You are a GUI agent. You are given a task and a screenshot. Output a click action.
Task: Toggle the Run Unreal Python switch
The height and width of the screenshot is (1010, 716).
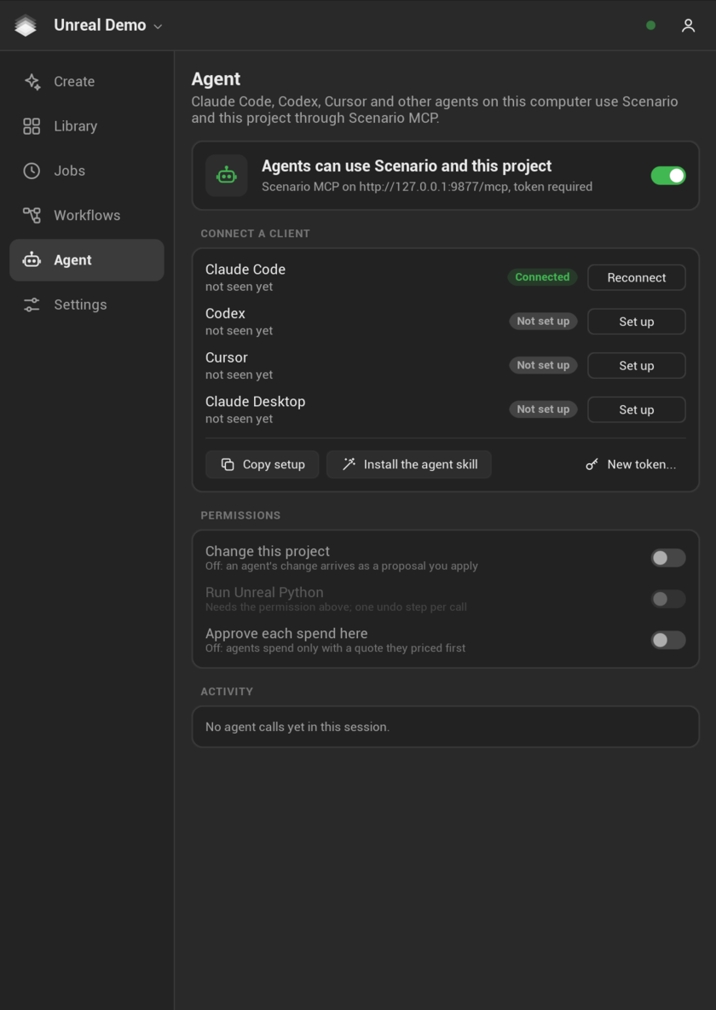click(668, 599)
